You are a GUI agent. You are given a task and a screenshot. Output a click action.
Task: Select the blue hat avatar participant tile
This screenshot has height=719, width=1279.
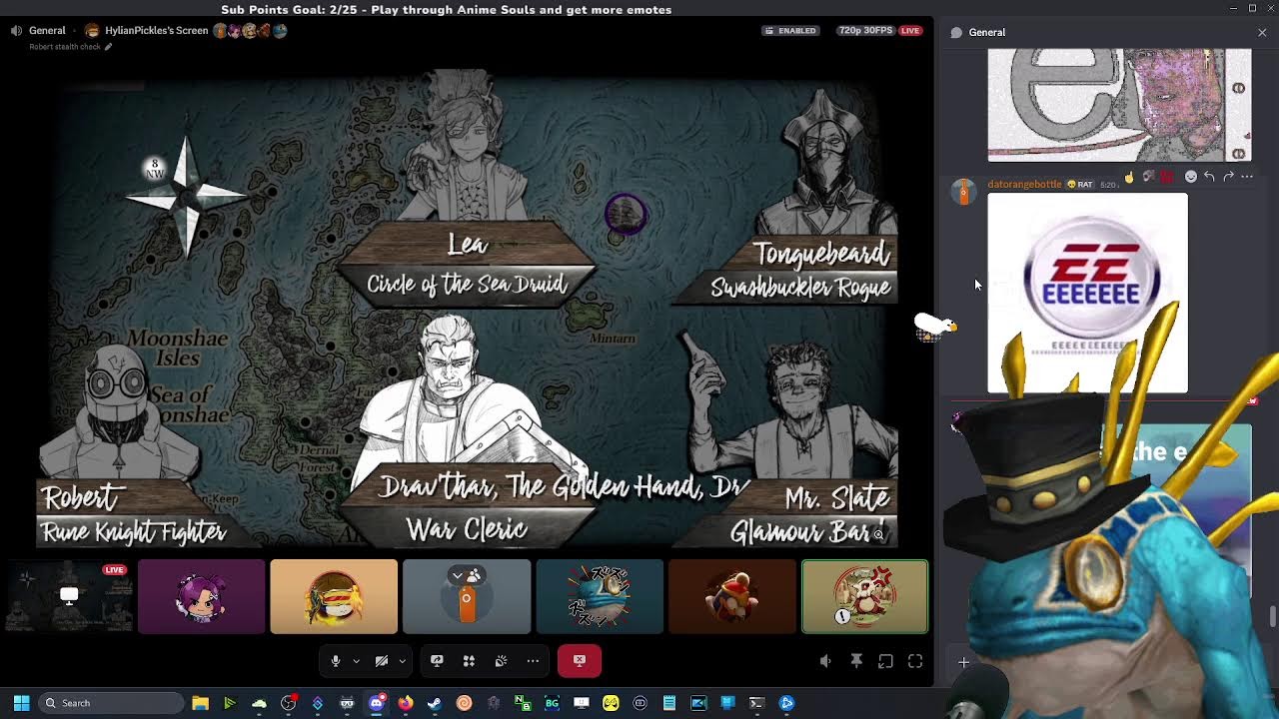(x=600, y=596)
